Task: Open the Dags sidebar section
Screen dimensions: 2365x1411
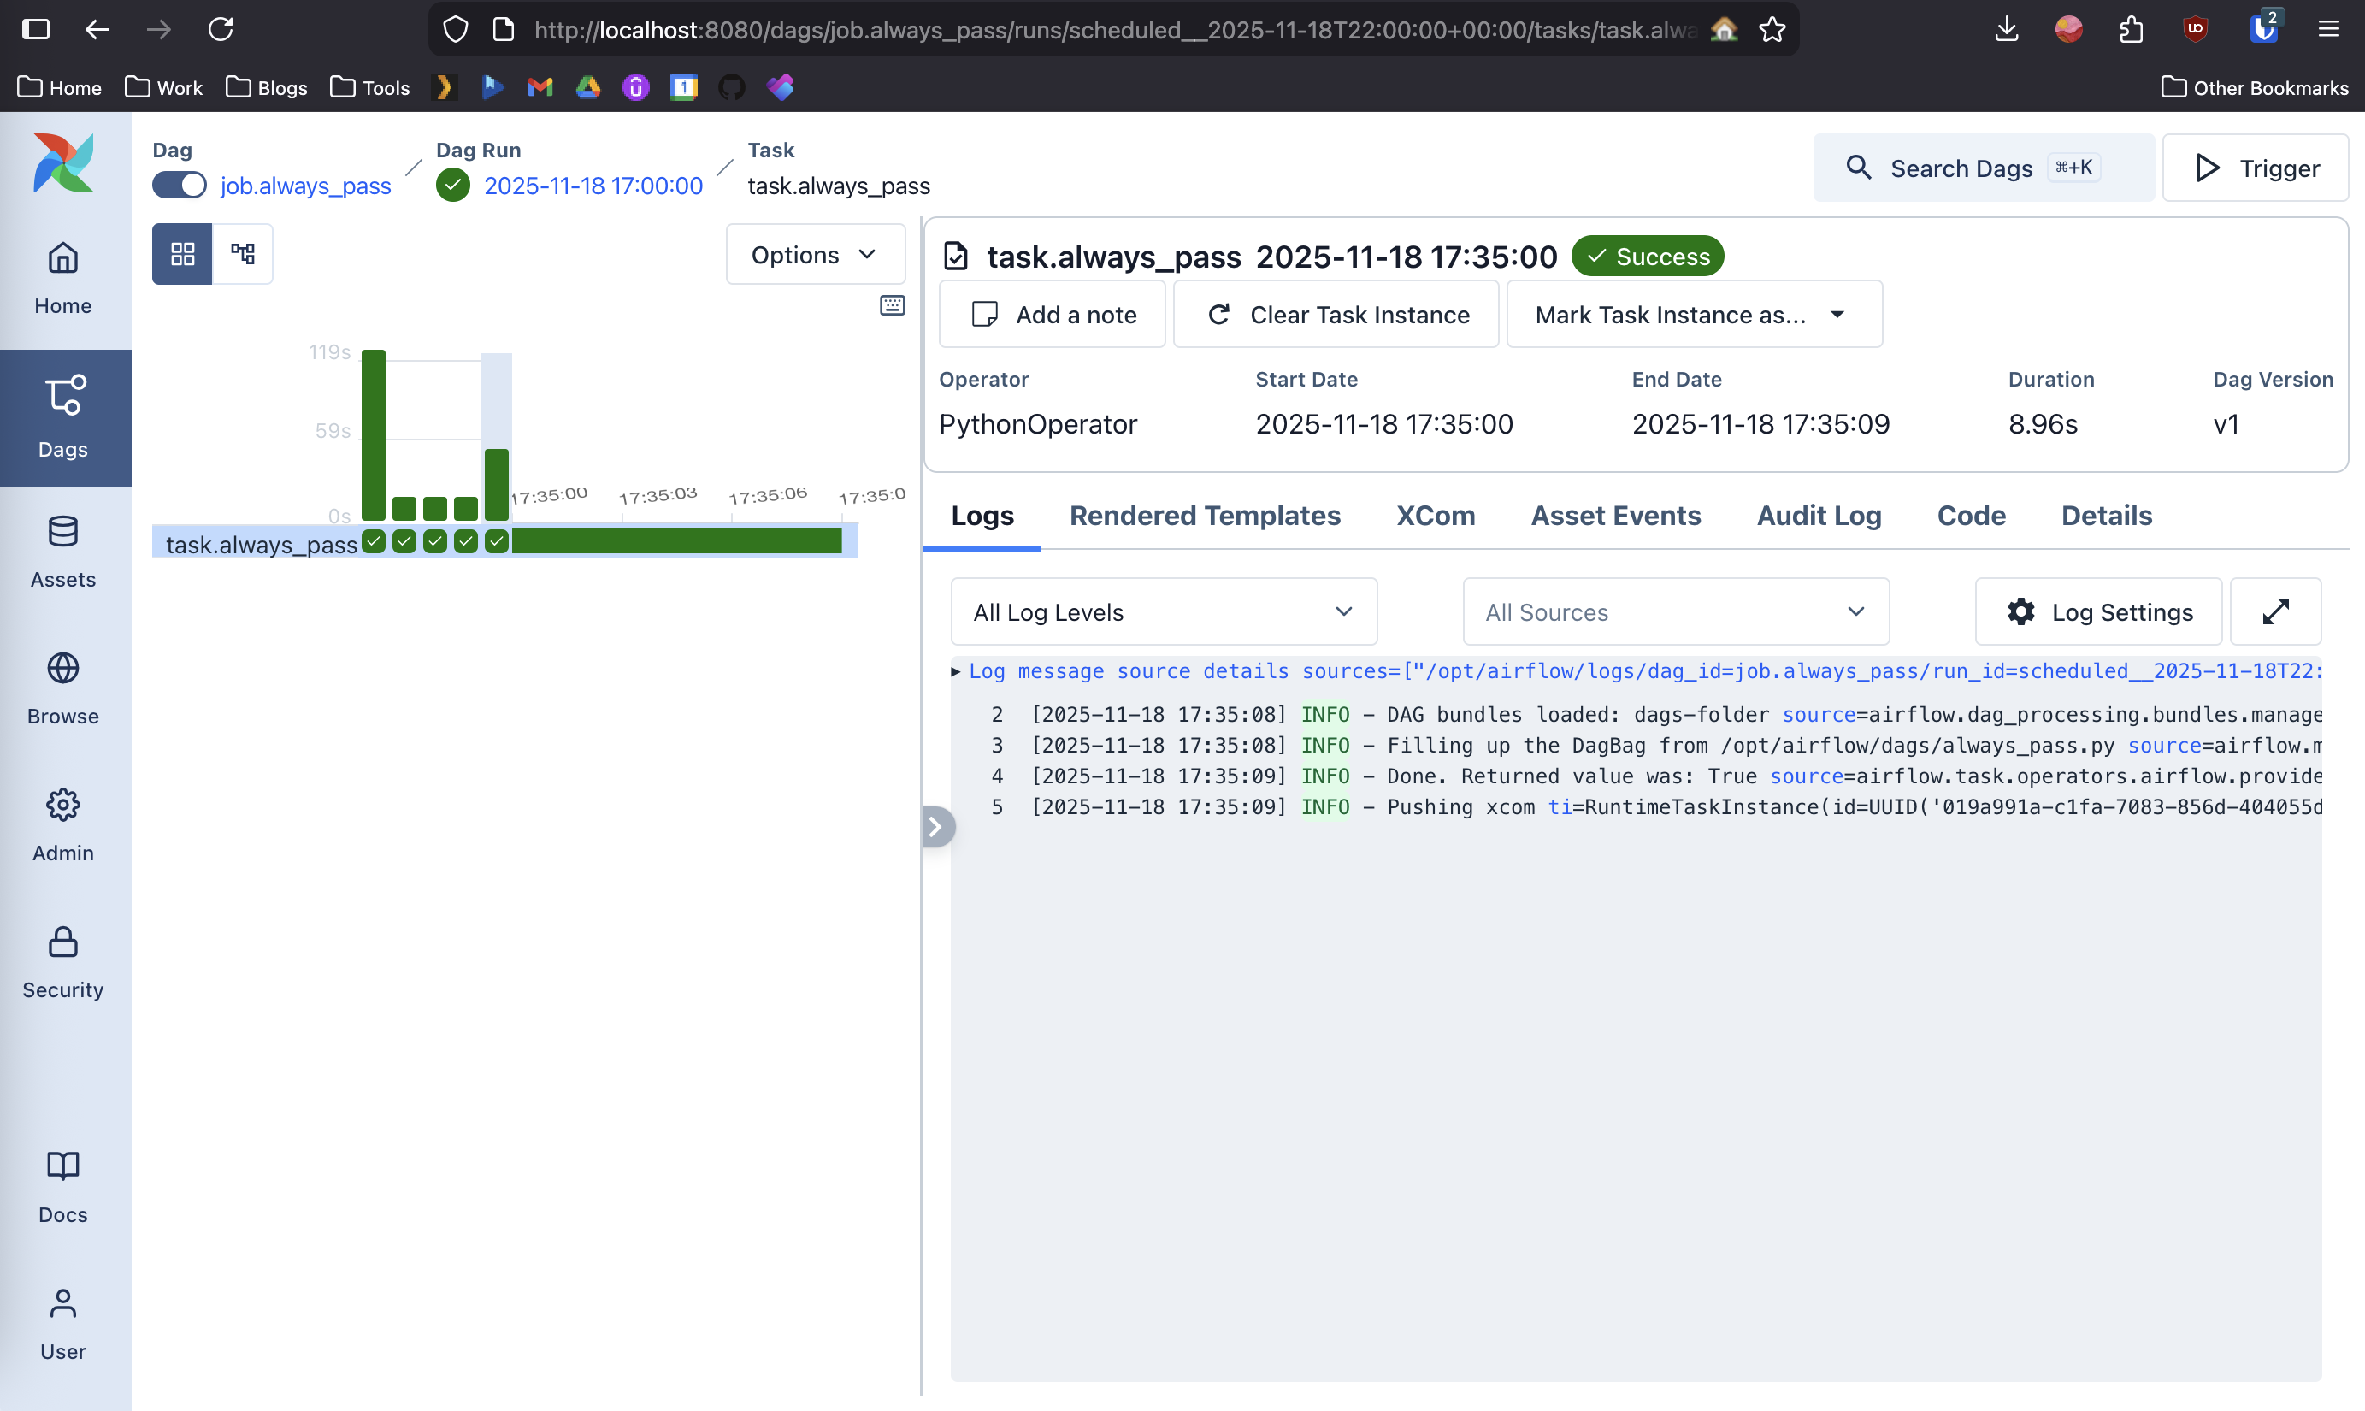Action: point(62,416)
